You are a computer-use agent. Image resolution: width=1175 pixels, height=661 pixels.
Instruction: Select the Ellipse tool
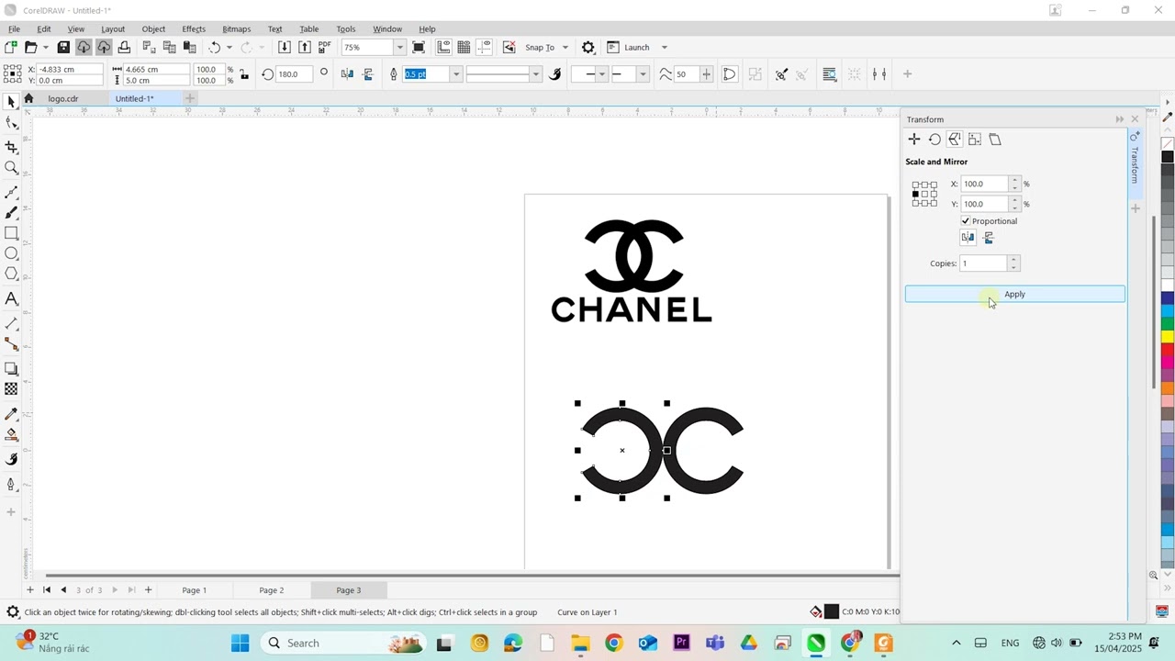point(11,253)
